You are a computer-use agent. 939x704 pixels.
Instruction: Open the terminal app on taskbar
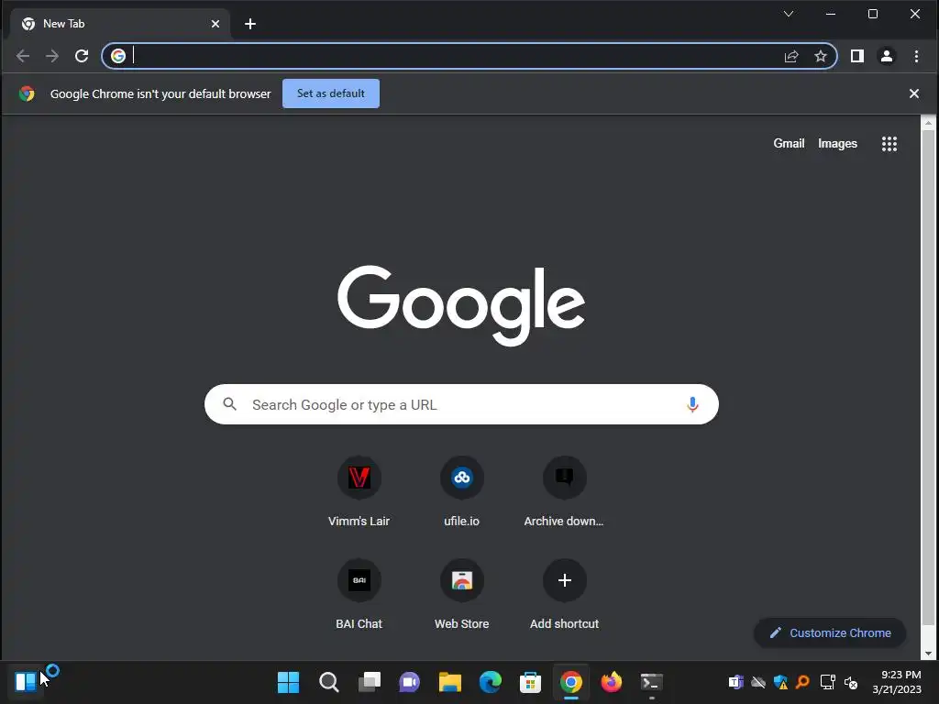tap(652, 682)
